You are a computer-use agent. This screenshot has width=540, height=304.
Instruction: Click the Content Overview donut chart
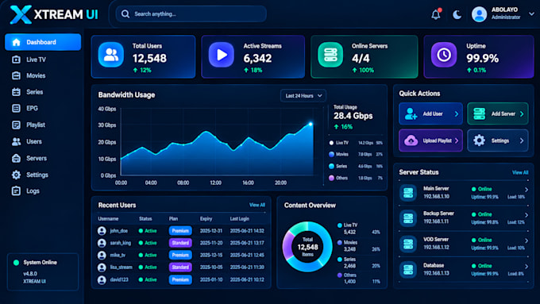pos(307,247)
